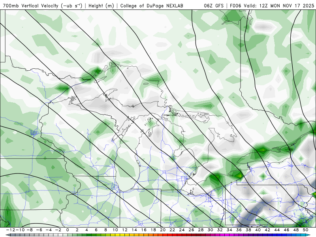316x237 pixels.
Task: Click the 16 value on the color scale
Action: [x=144, y=230]
